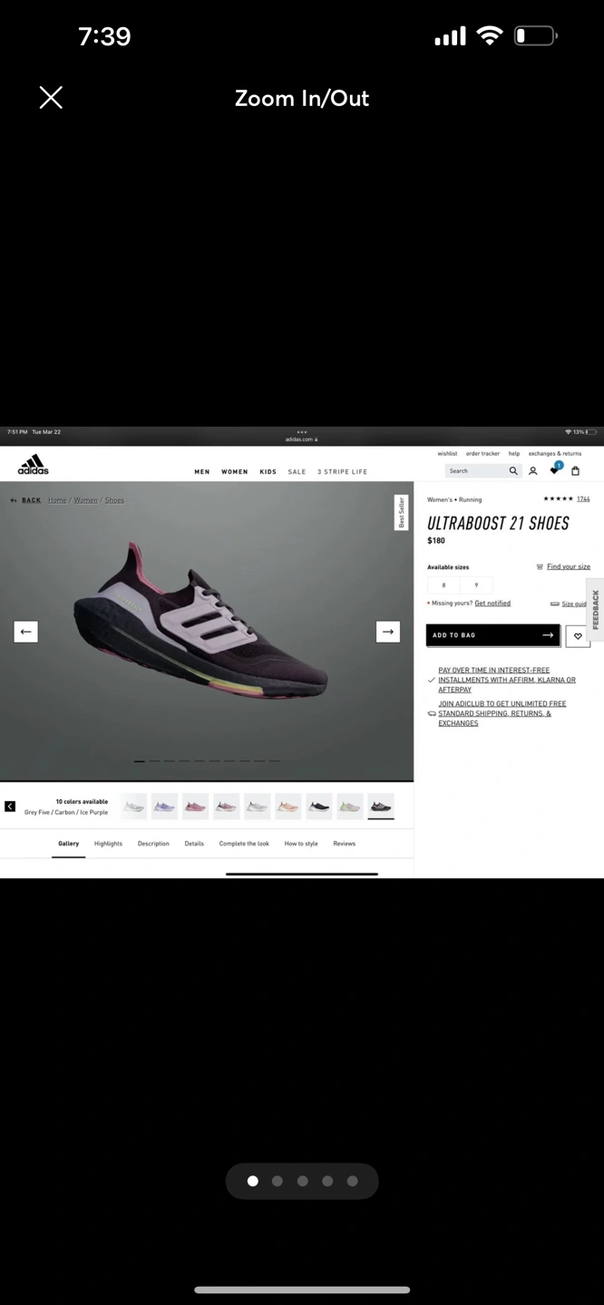
Task: Click the Get notified link
Action: [492, 604]
